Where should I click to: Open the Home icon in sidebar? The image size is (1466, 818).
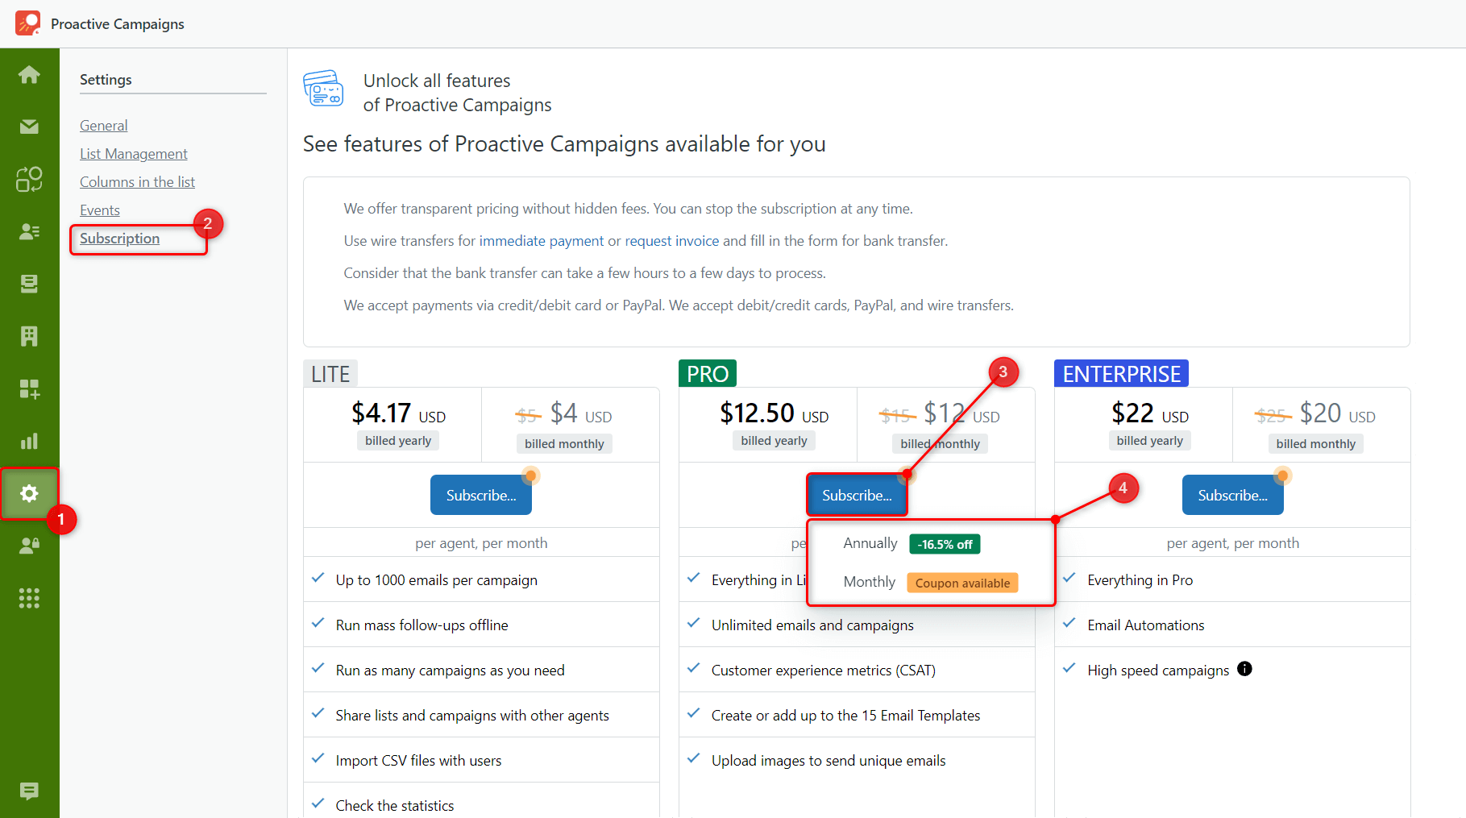click(x=29, y=75)
